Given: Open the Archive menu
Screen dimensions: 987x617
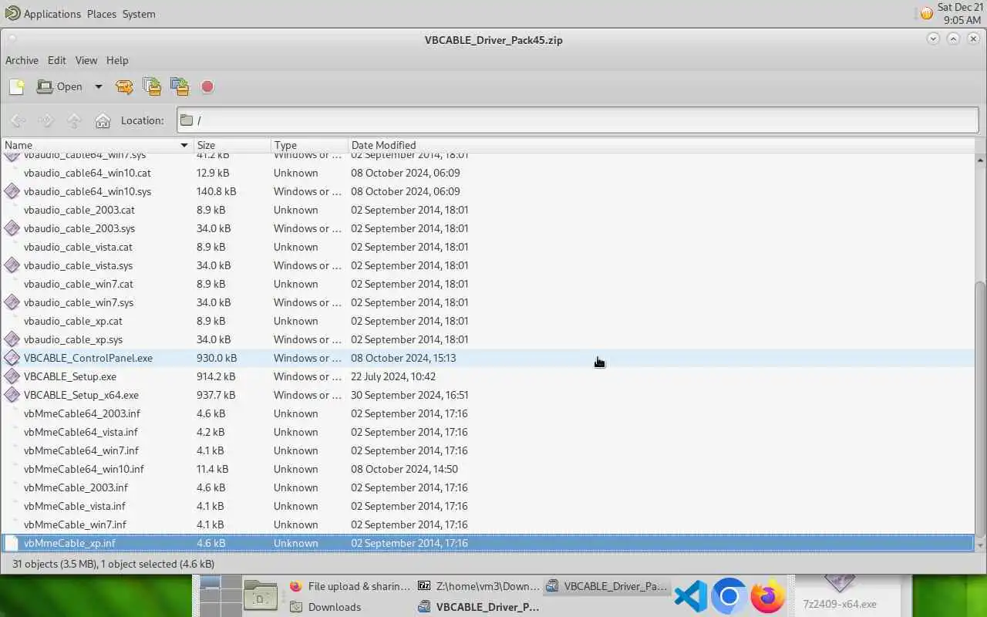Looking at the screenshot, I should pos(22,60).
